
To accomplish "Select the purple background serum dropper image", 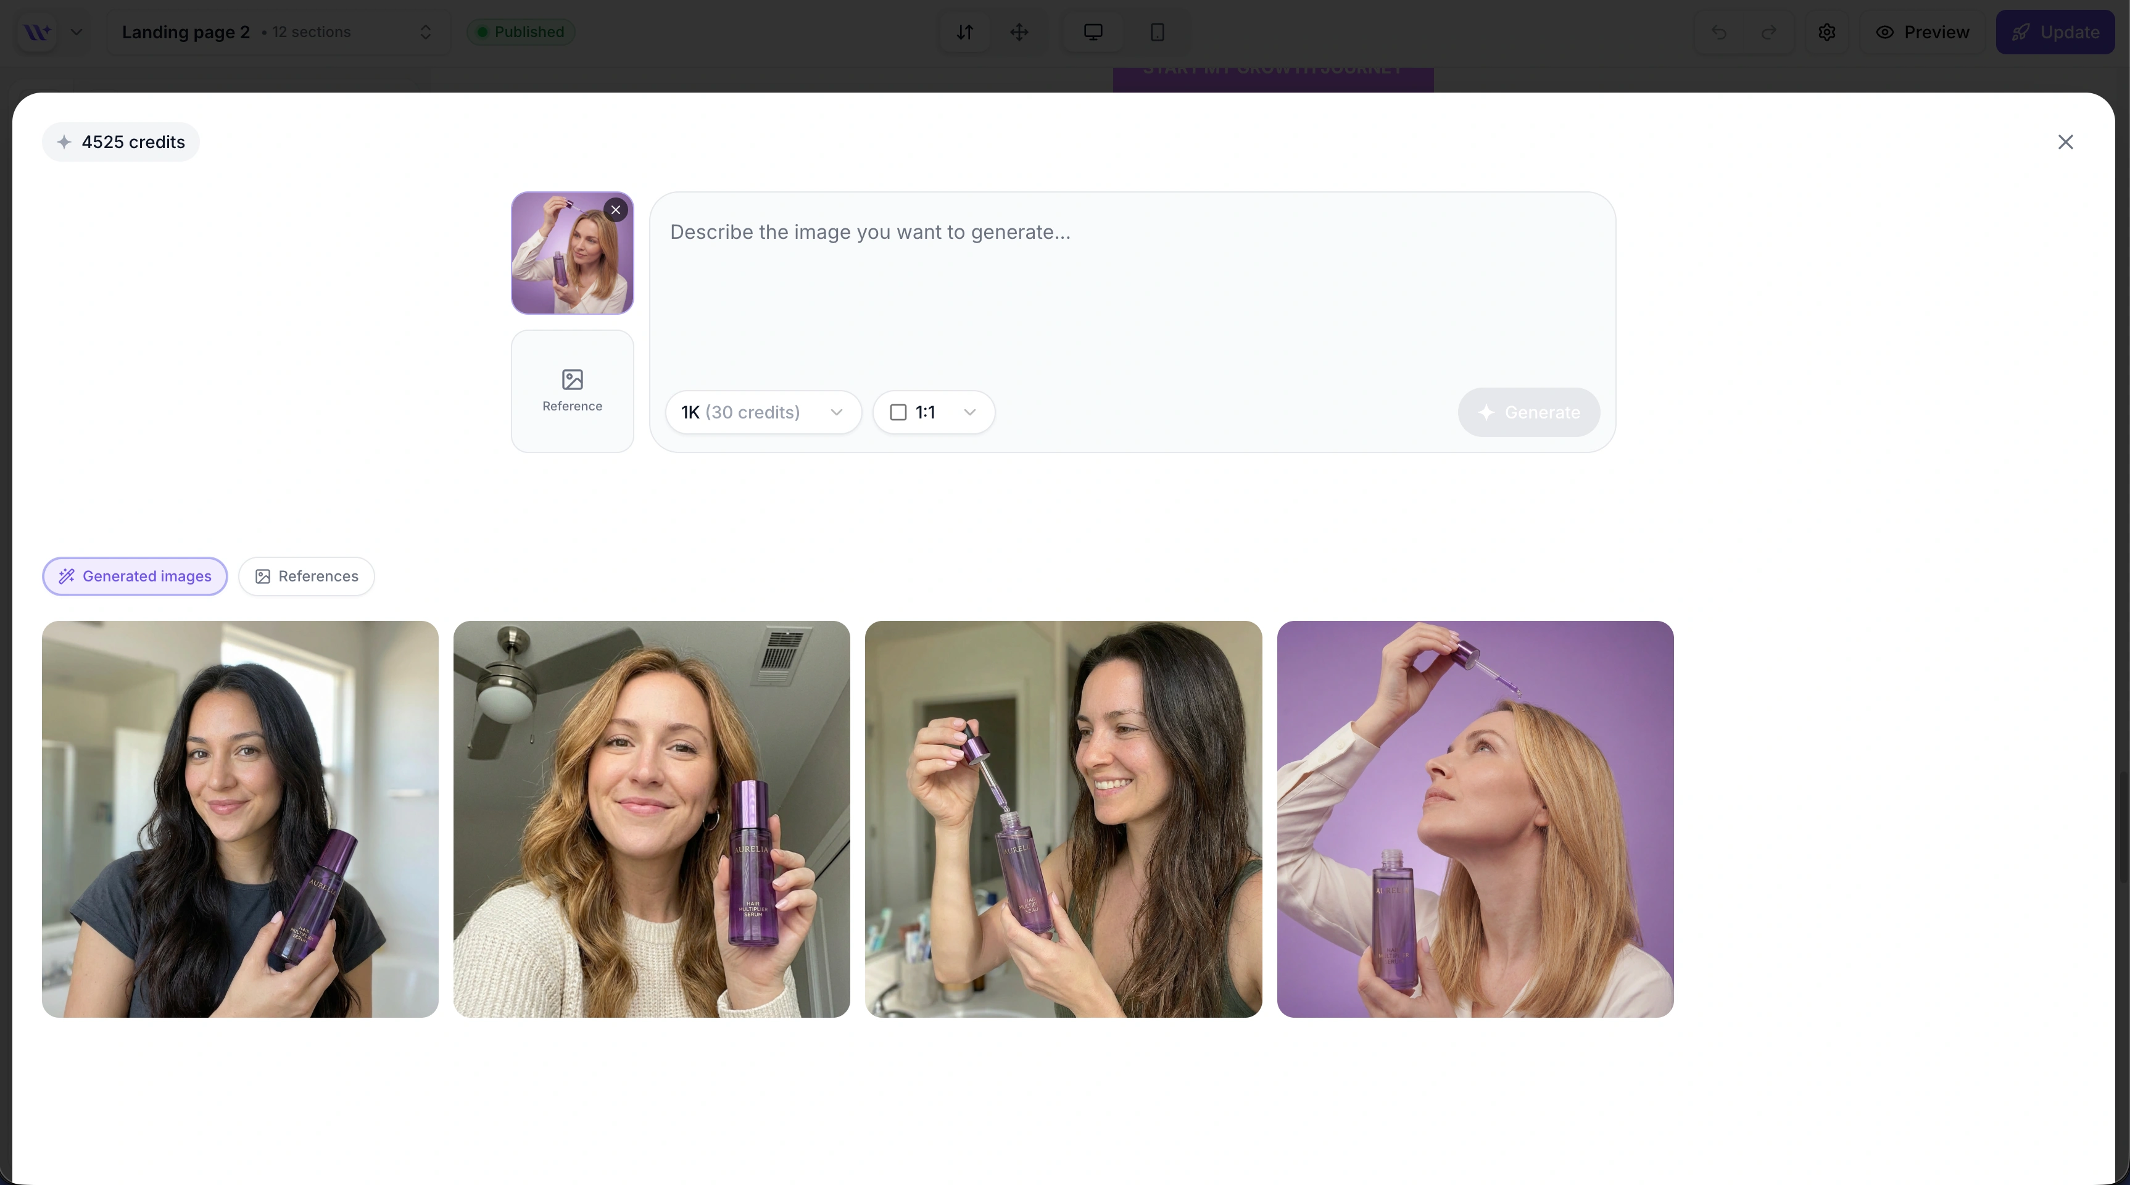I will pos(1475,820).
